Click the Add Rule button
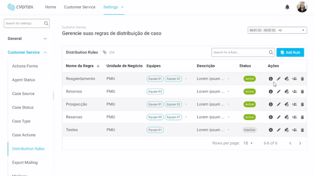Screen dimensions: 314x176 click(x=290, y=52)
